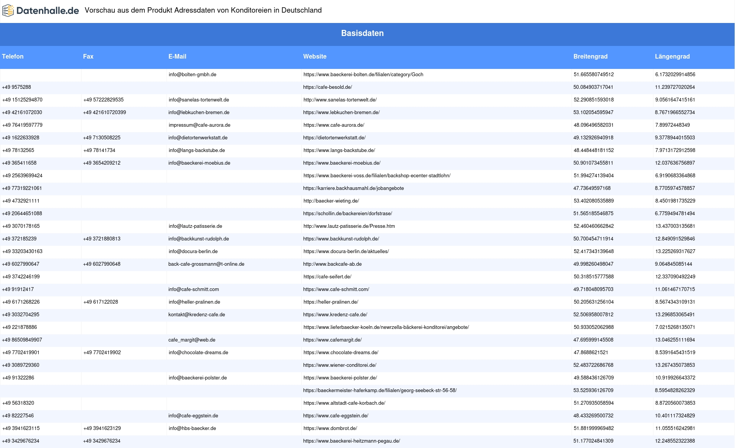Select phone number +49 9575288
Viewport: 735px width, 448px height.
[x=16, y=87]
